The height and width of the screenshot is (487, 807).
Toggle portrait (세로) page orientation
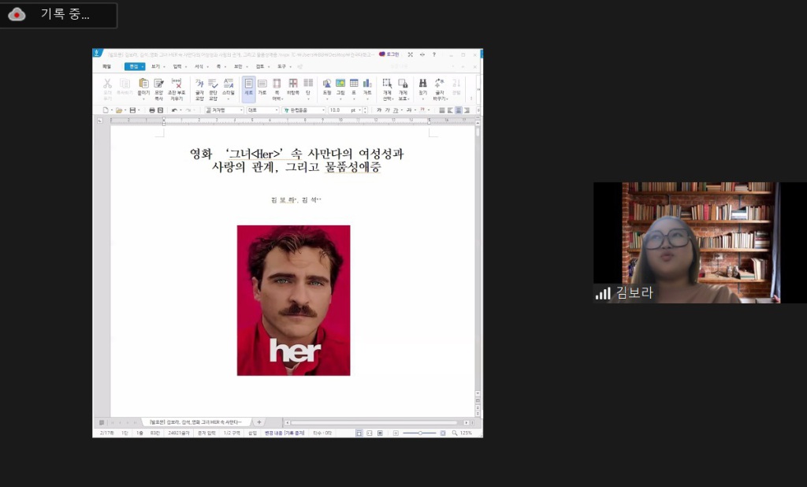pyautogui.click(x=248, y=85)
